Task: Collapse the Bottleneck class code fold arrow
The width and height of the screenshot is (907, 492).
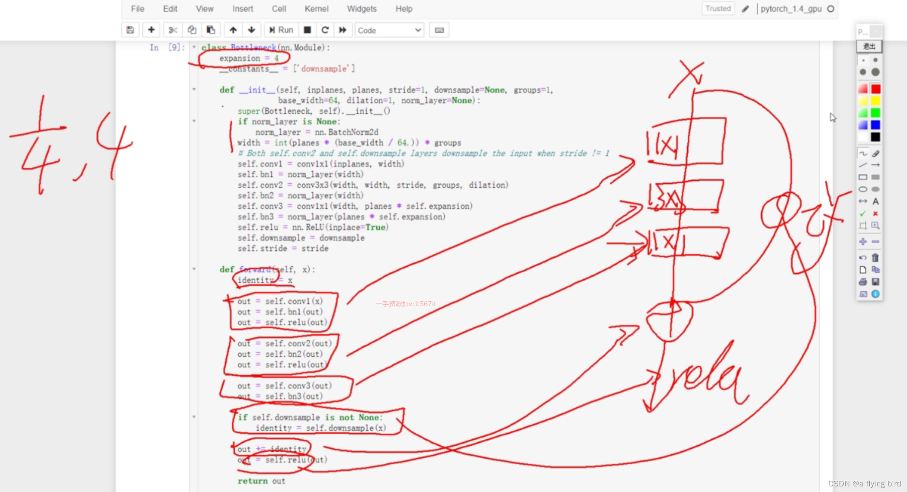Action: click(194, 47)
